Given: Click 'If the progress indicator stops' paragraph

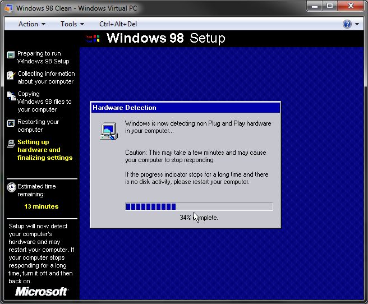Looking at the screenshot, I should 196,178.
